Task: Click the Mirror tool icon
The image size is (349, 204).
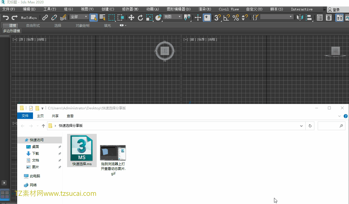Action: point(300,17)
